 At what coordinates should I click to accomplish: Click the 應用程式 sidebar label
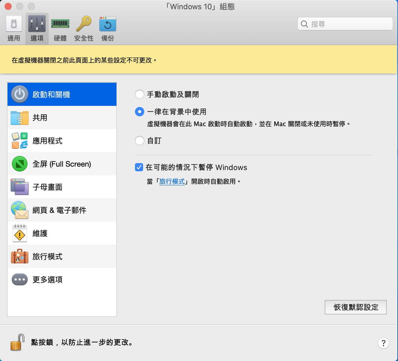tap(48, 141)
